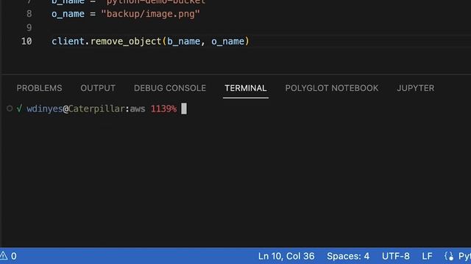Change indentation via Spaces: 4

tap(348, 256)
